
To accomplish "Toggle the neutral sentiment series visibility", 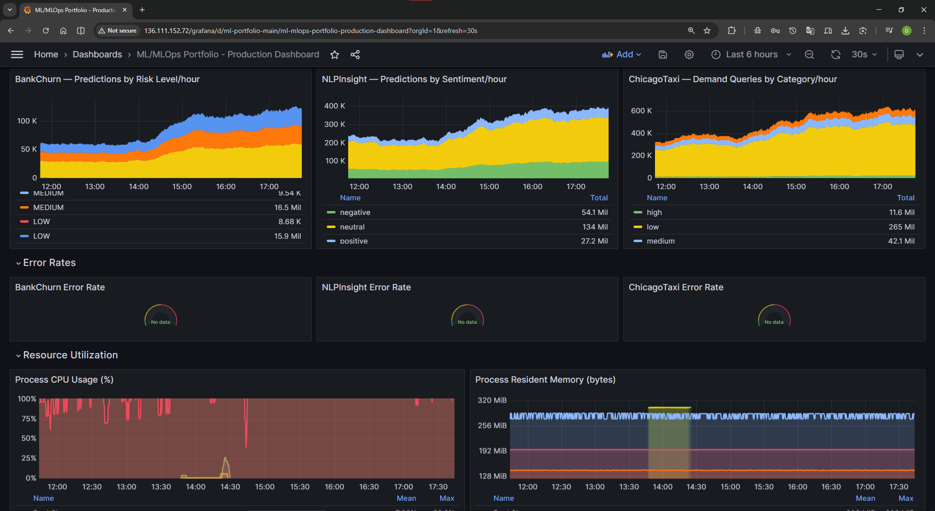I will pyautogui.click(x=352, y=227).
